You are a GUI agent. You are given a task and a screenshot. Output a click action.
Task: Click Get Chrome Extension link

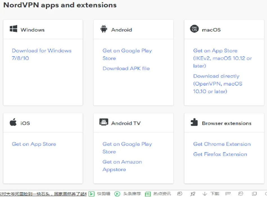(222, 144)
